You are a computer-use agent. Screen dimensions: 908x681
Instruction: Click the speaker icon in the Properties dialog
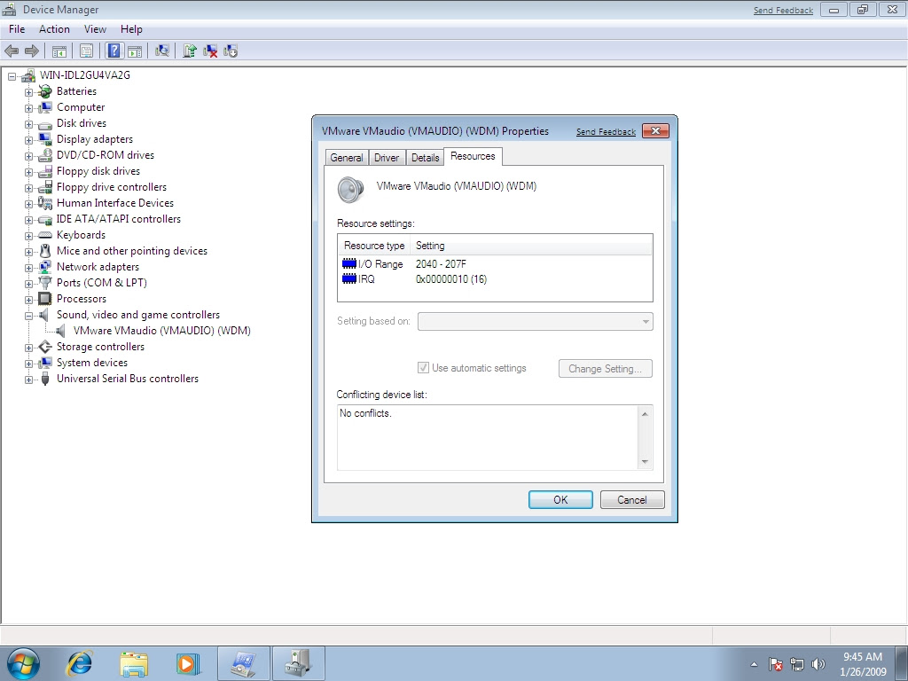(351, 190)
